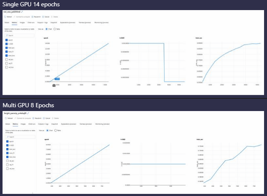Open Fairness (preview) tab in Single GPU panel
Viewport: 267px width, 196px height.
pyautogui.click(x=85, y=23)
